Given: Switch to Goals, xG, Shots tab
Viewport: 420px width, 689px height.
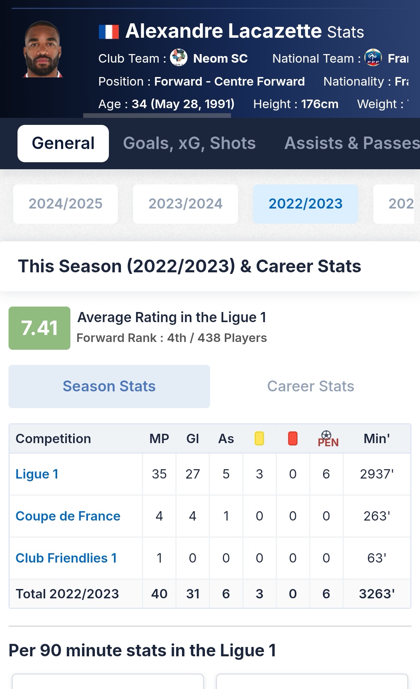Looking at the screenshot, I should [x=189, y=144].
